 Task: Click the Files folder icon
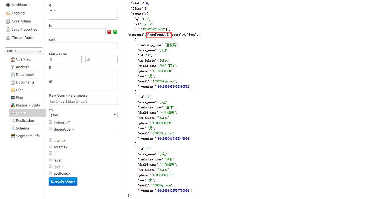[13, 90]
